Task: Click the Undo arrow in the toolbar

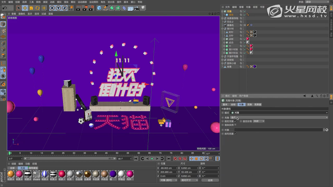Action: 3,8
